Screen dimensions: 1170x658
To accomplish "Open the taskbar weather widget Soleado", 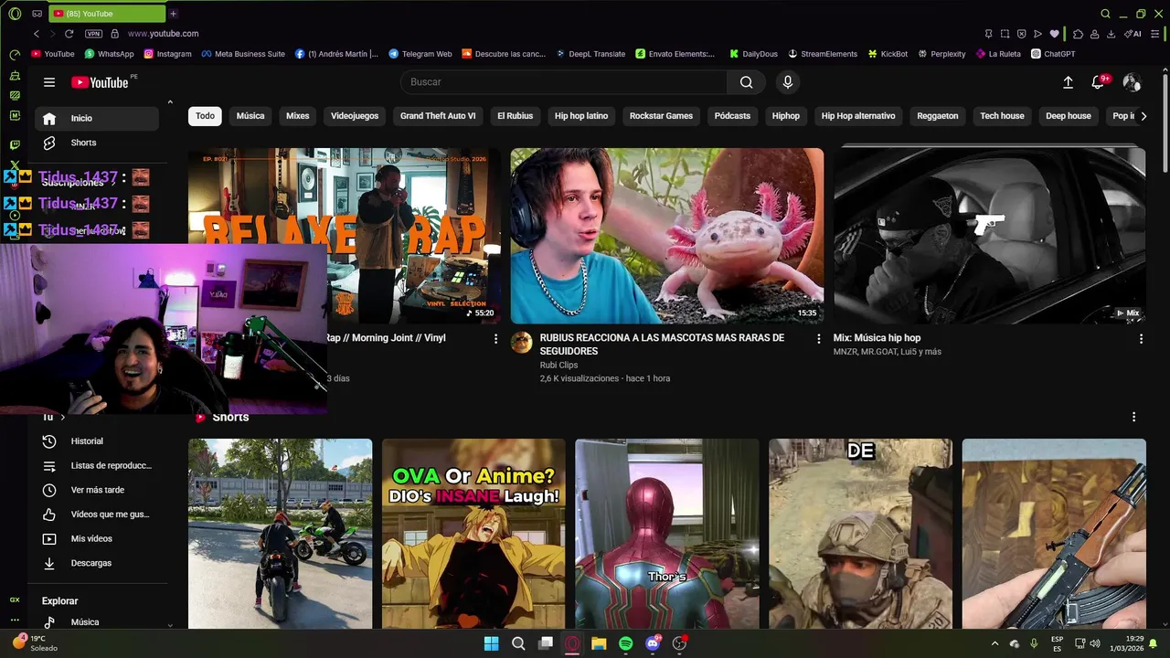I will [x=35, y=643].
